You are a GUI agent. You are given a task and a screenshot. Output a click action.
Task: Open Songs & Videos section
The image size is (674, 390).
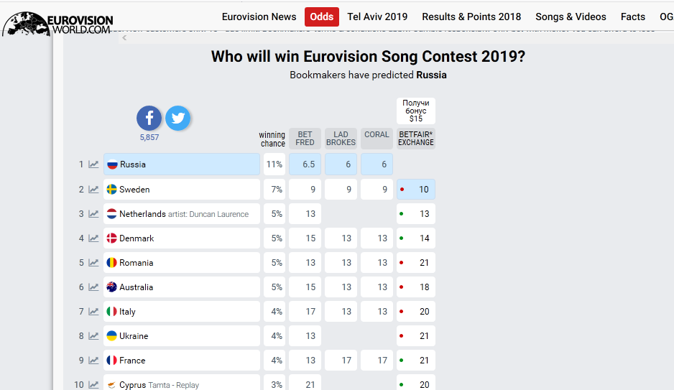pos(571,17)
